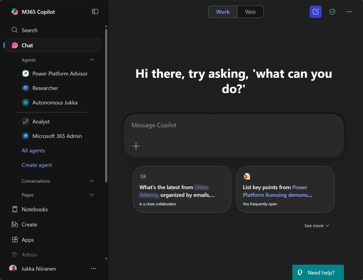Click the Search magnifier icon

coord(15,30)
